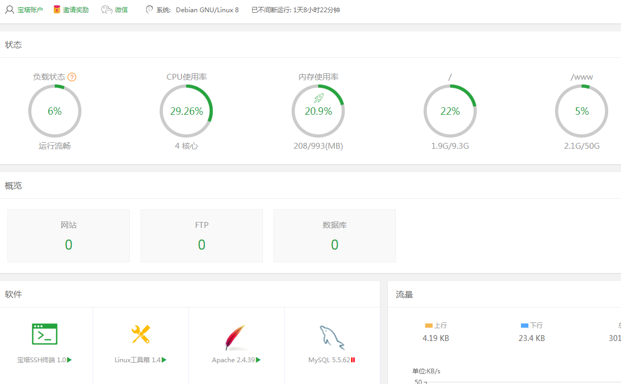This screenshot has width=621, height=384.
Task: Click the user account icon
Action: 10,10
